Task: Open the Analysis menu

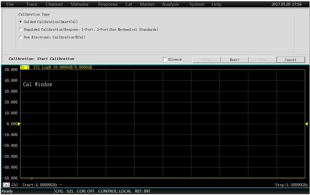Action: (x=170, y=4)
